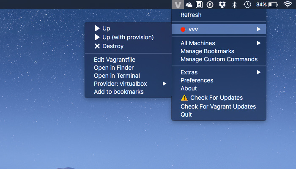Image resolution: width=296 pixels, height=169 pixels.
Task: Click the bookmark star menu bar icon
Action: 199,5
